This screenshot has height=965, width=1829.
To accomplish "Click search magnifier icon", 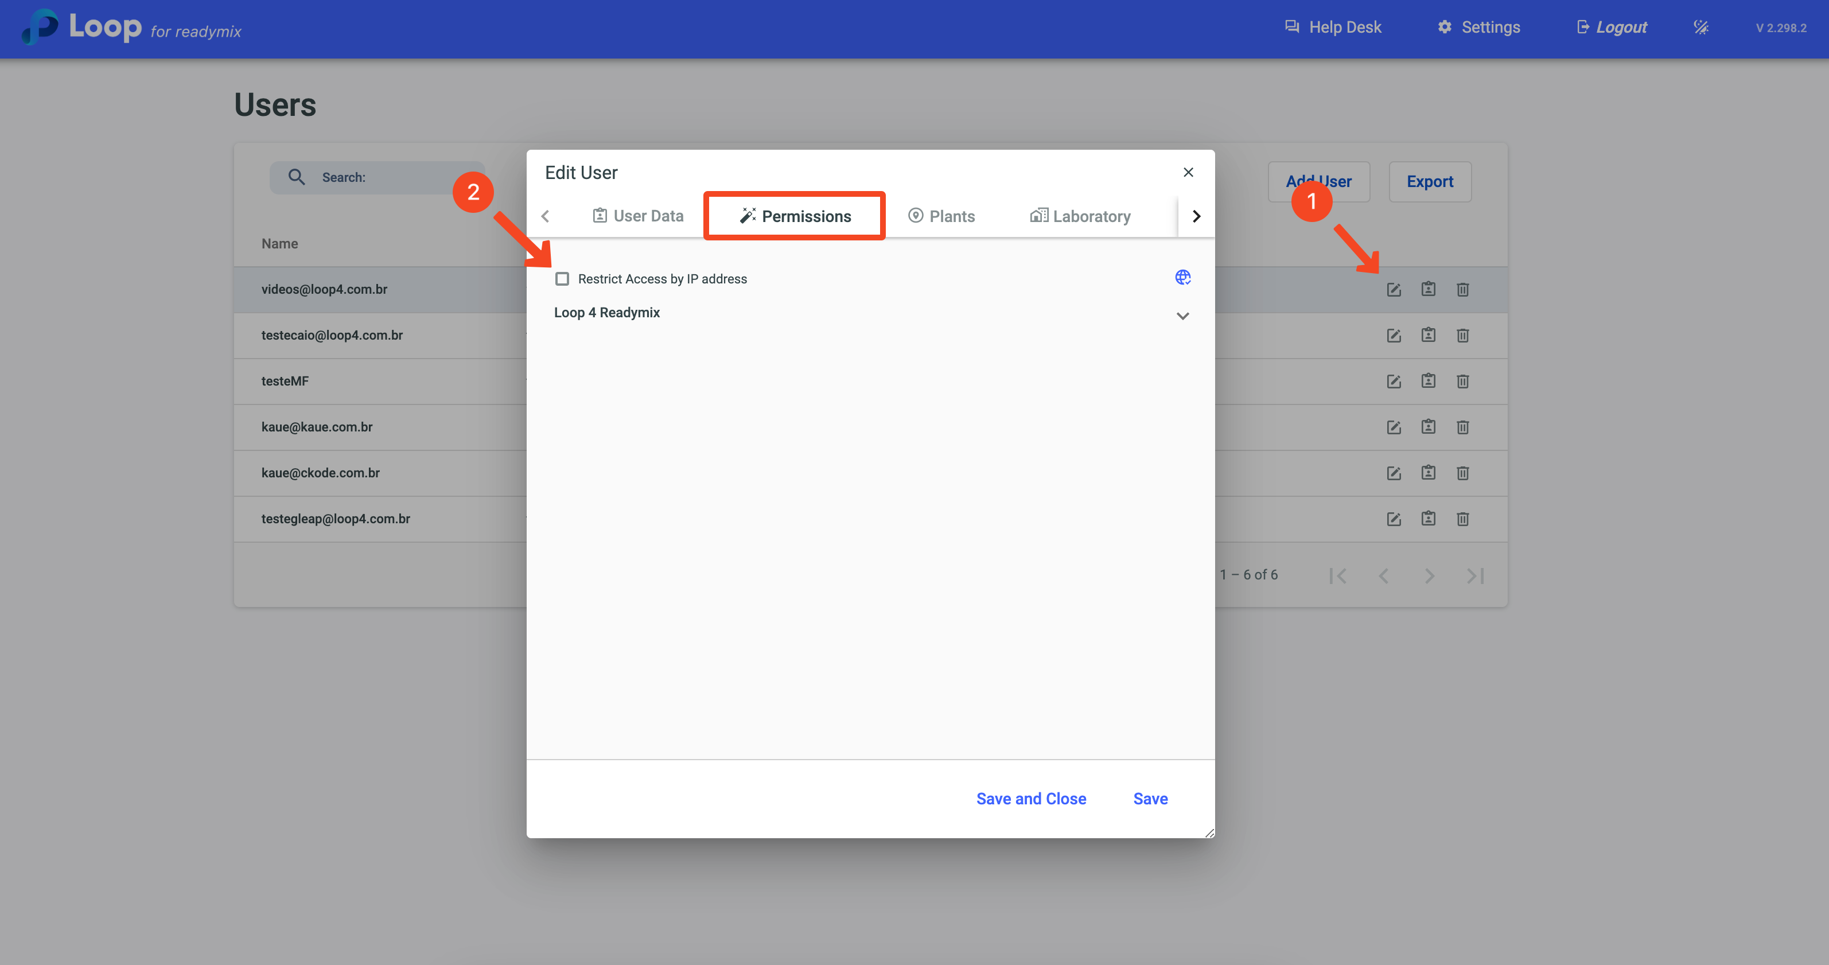I will 297,177.
